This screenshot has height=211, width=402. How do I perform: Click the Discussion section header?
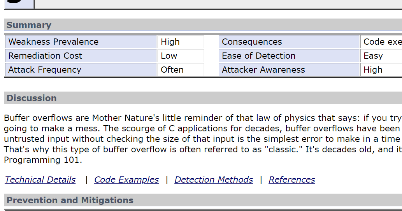32,98
